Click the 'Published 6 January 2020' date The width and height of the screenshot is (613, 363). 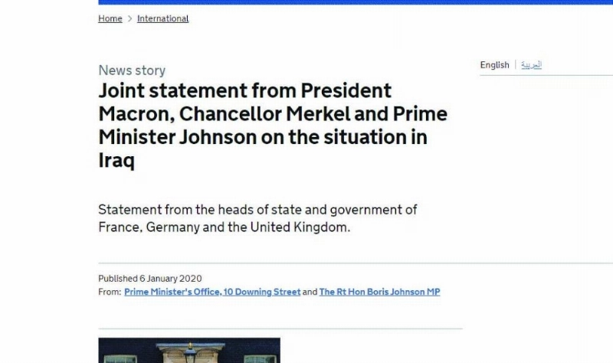tap(150, 279)
